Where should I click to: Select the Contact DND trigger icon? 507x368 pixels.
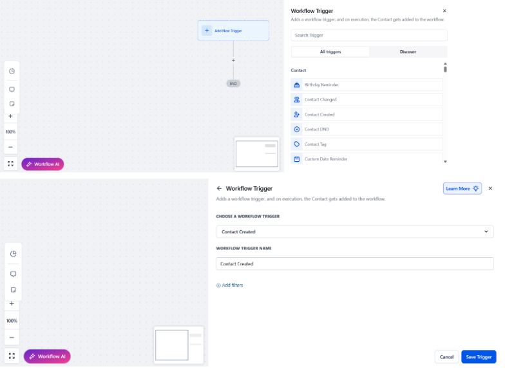(297, 130)
